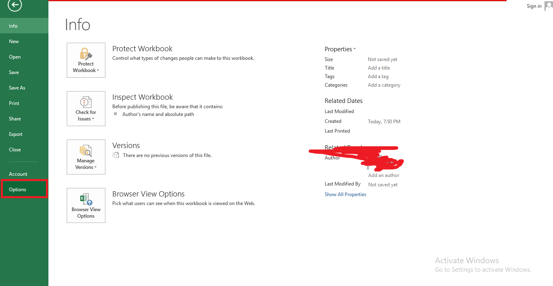Click the Add an author link
Screen dimensions: 553x286
[x=383, y=175]
